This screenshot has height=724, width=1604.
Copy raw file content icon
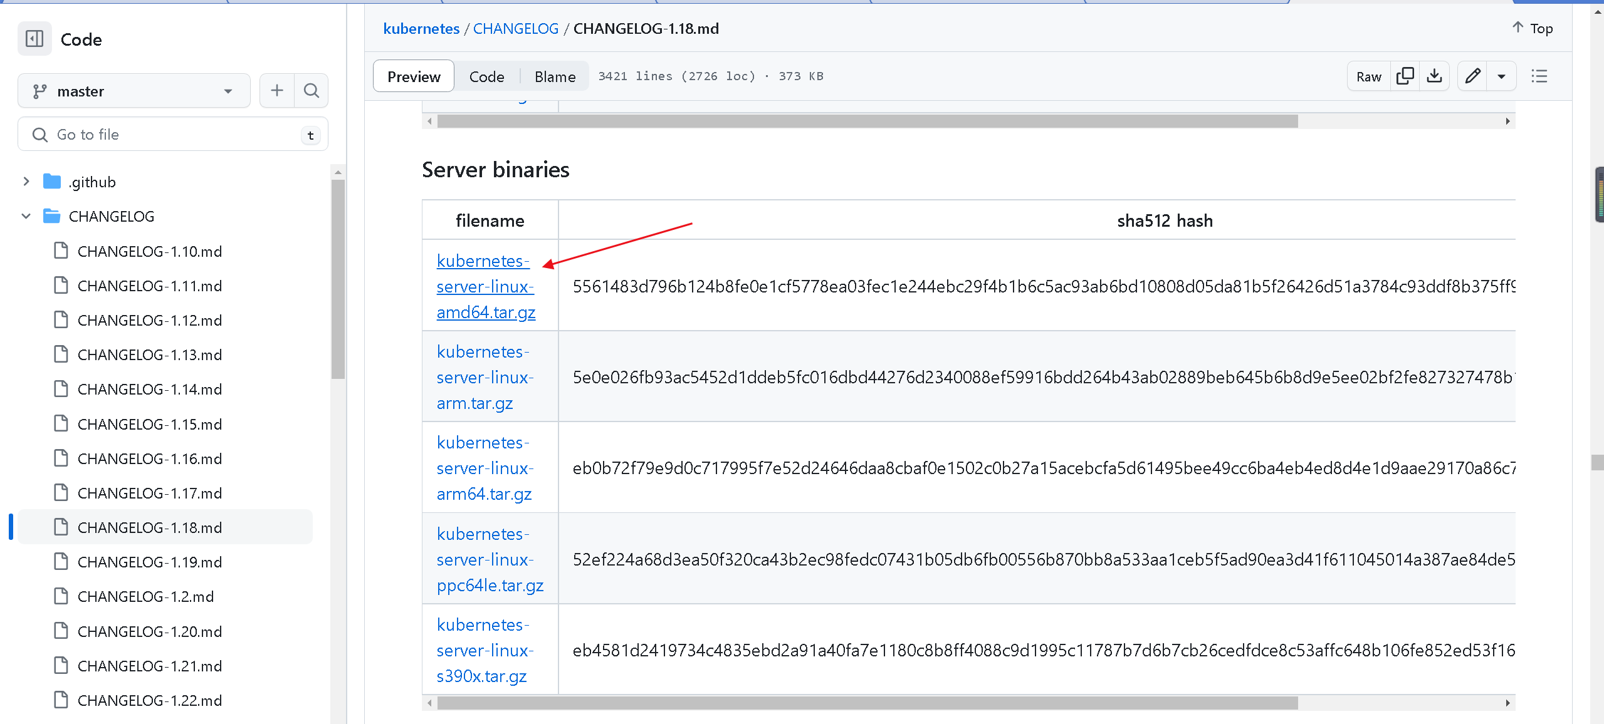[1405, 76]
